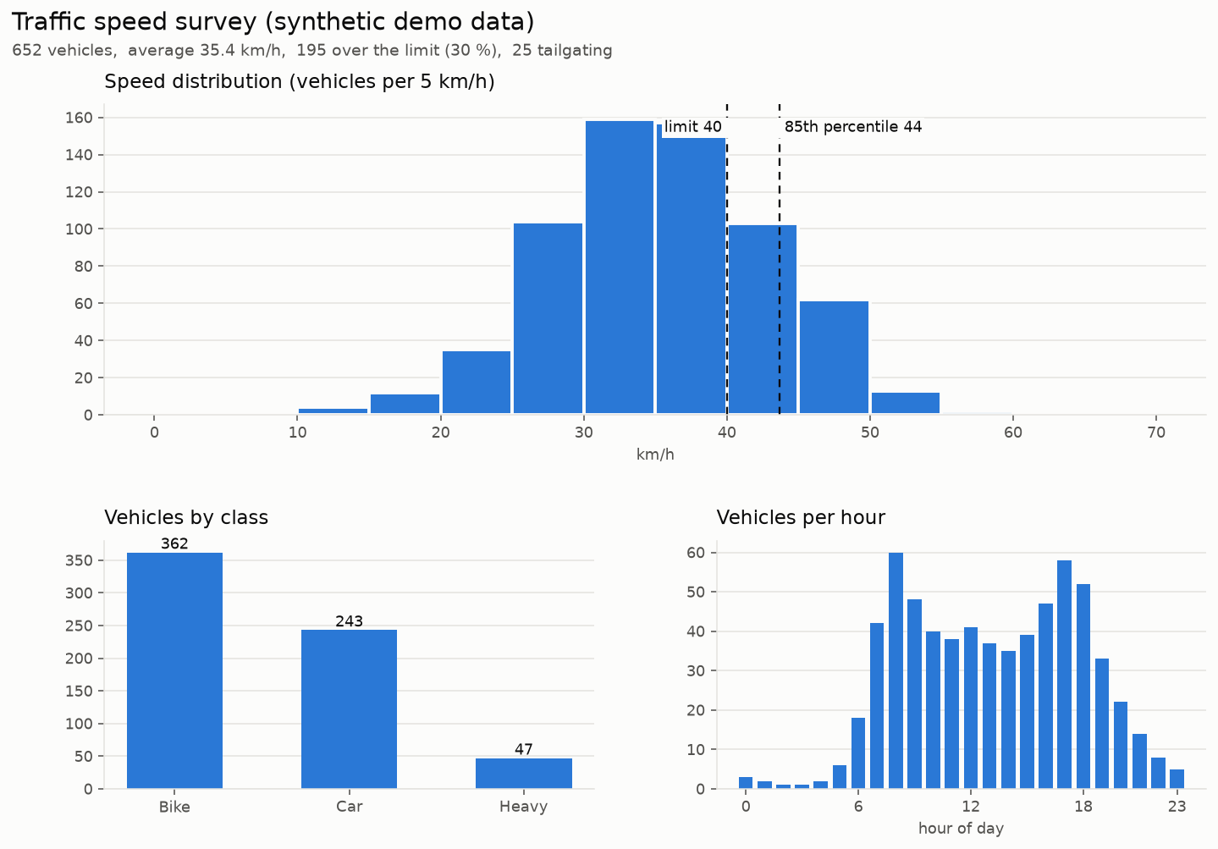Click the hour-17 bar in the hourly chart
Image resolution: width=1218 pixels, height=849 pixels.
pyautogui.click(x=1064, y=675)
